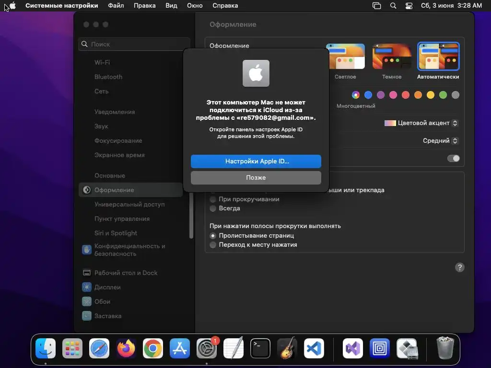Select 'Всегда' scroll bar option
Viewport: 491px width, 368px height.
click(213, 208)
